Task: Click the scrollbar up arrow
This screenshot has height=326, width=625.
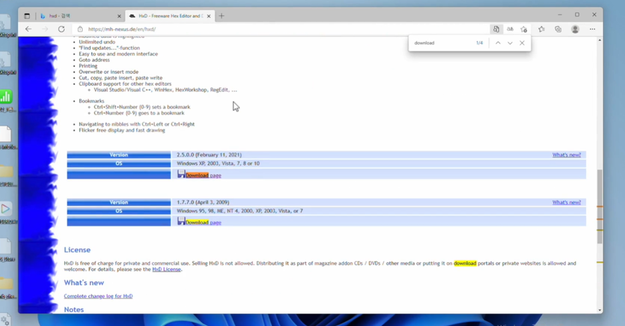Action: click(600, 41)
